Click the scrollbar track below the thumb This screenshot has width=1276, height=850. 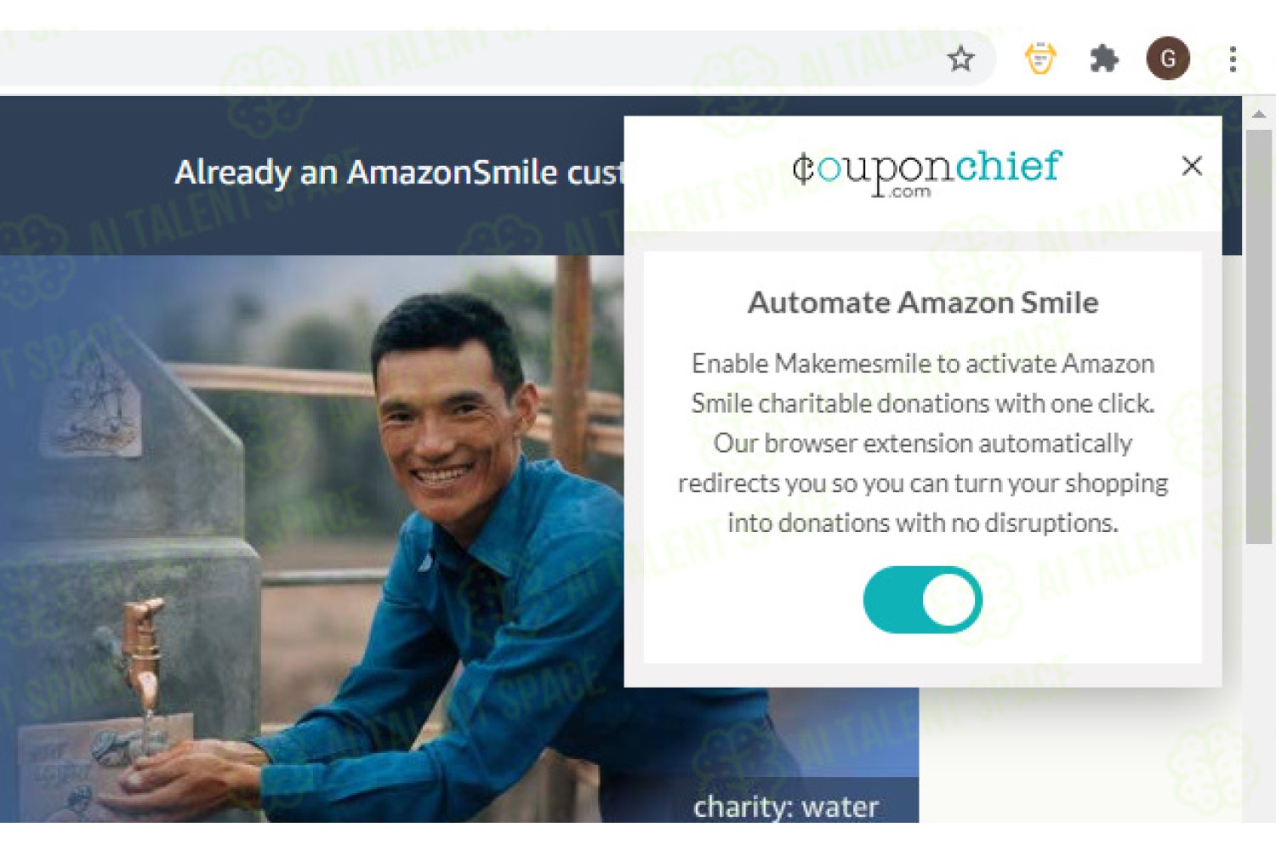click(x=1259, y=680)
